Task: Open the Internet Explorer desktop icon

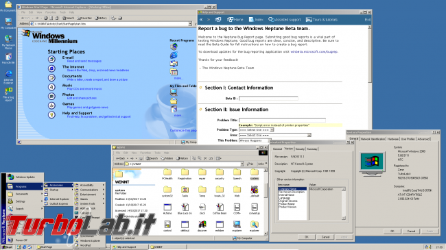Action: pos(8,77)
